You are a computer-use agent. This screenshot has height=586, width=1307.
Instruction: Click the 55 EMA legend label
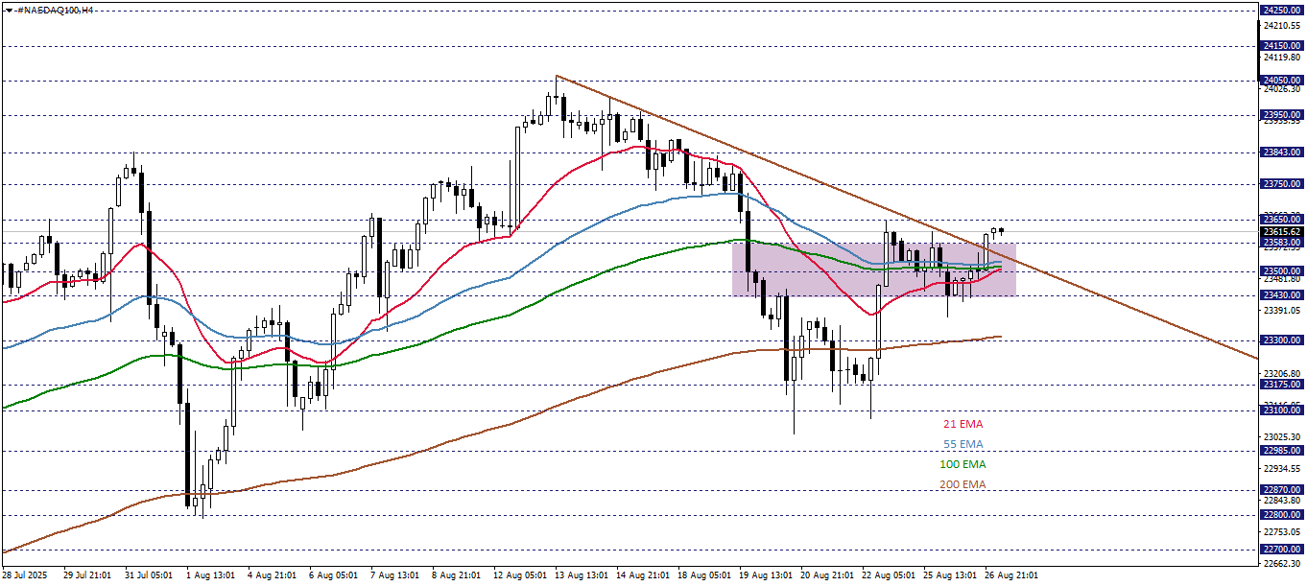(x=962, y=444)
